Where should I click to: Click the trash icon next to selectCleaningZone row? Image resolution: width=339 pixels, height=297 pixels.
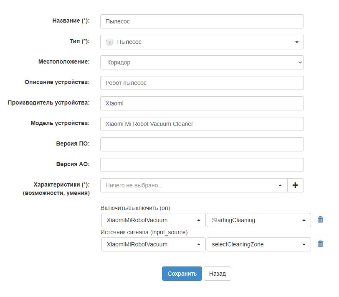pos(321,244)
